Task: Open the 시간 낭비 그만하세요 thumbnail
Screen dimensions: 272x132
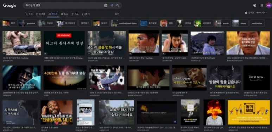Action: pos(20,112)
